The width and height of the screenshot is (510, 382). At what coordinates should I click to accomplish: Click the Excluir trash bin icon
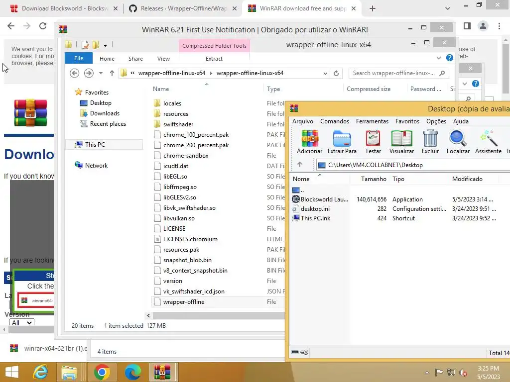click(430, 142)
